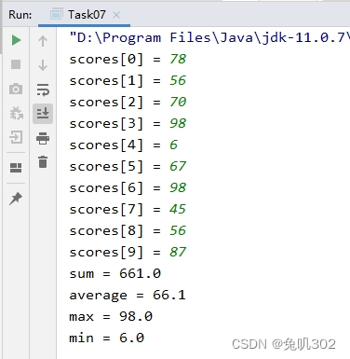Toggle scroll to end of output
Screen dimensions: 350x359
pos(43,114)
